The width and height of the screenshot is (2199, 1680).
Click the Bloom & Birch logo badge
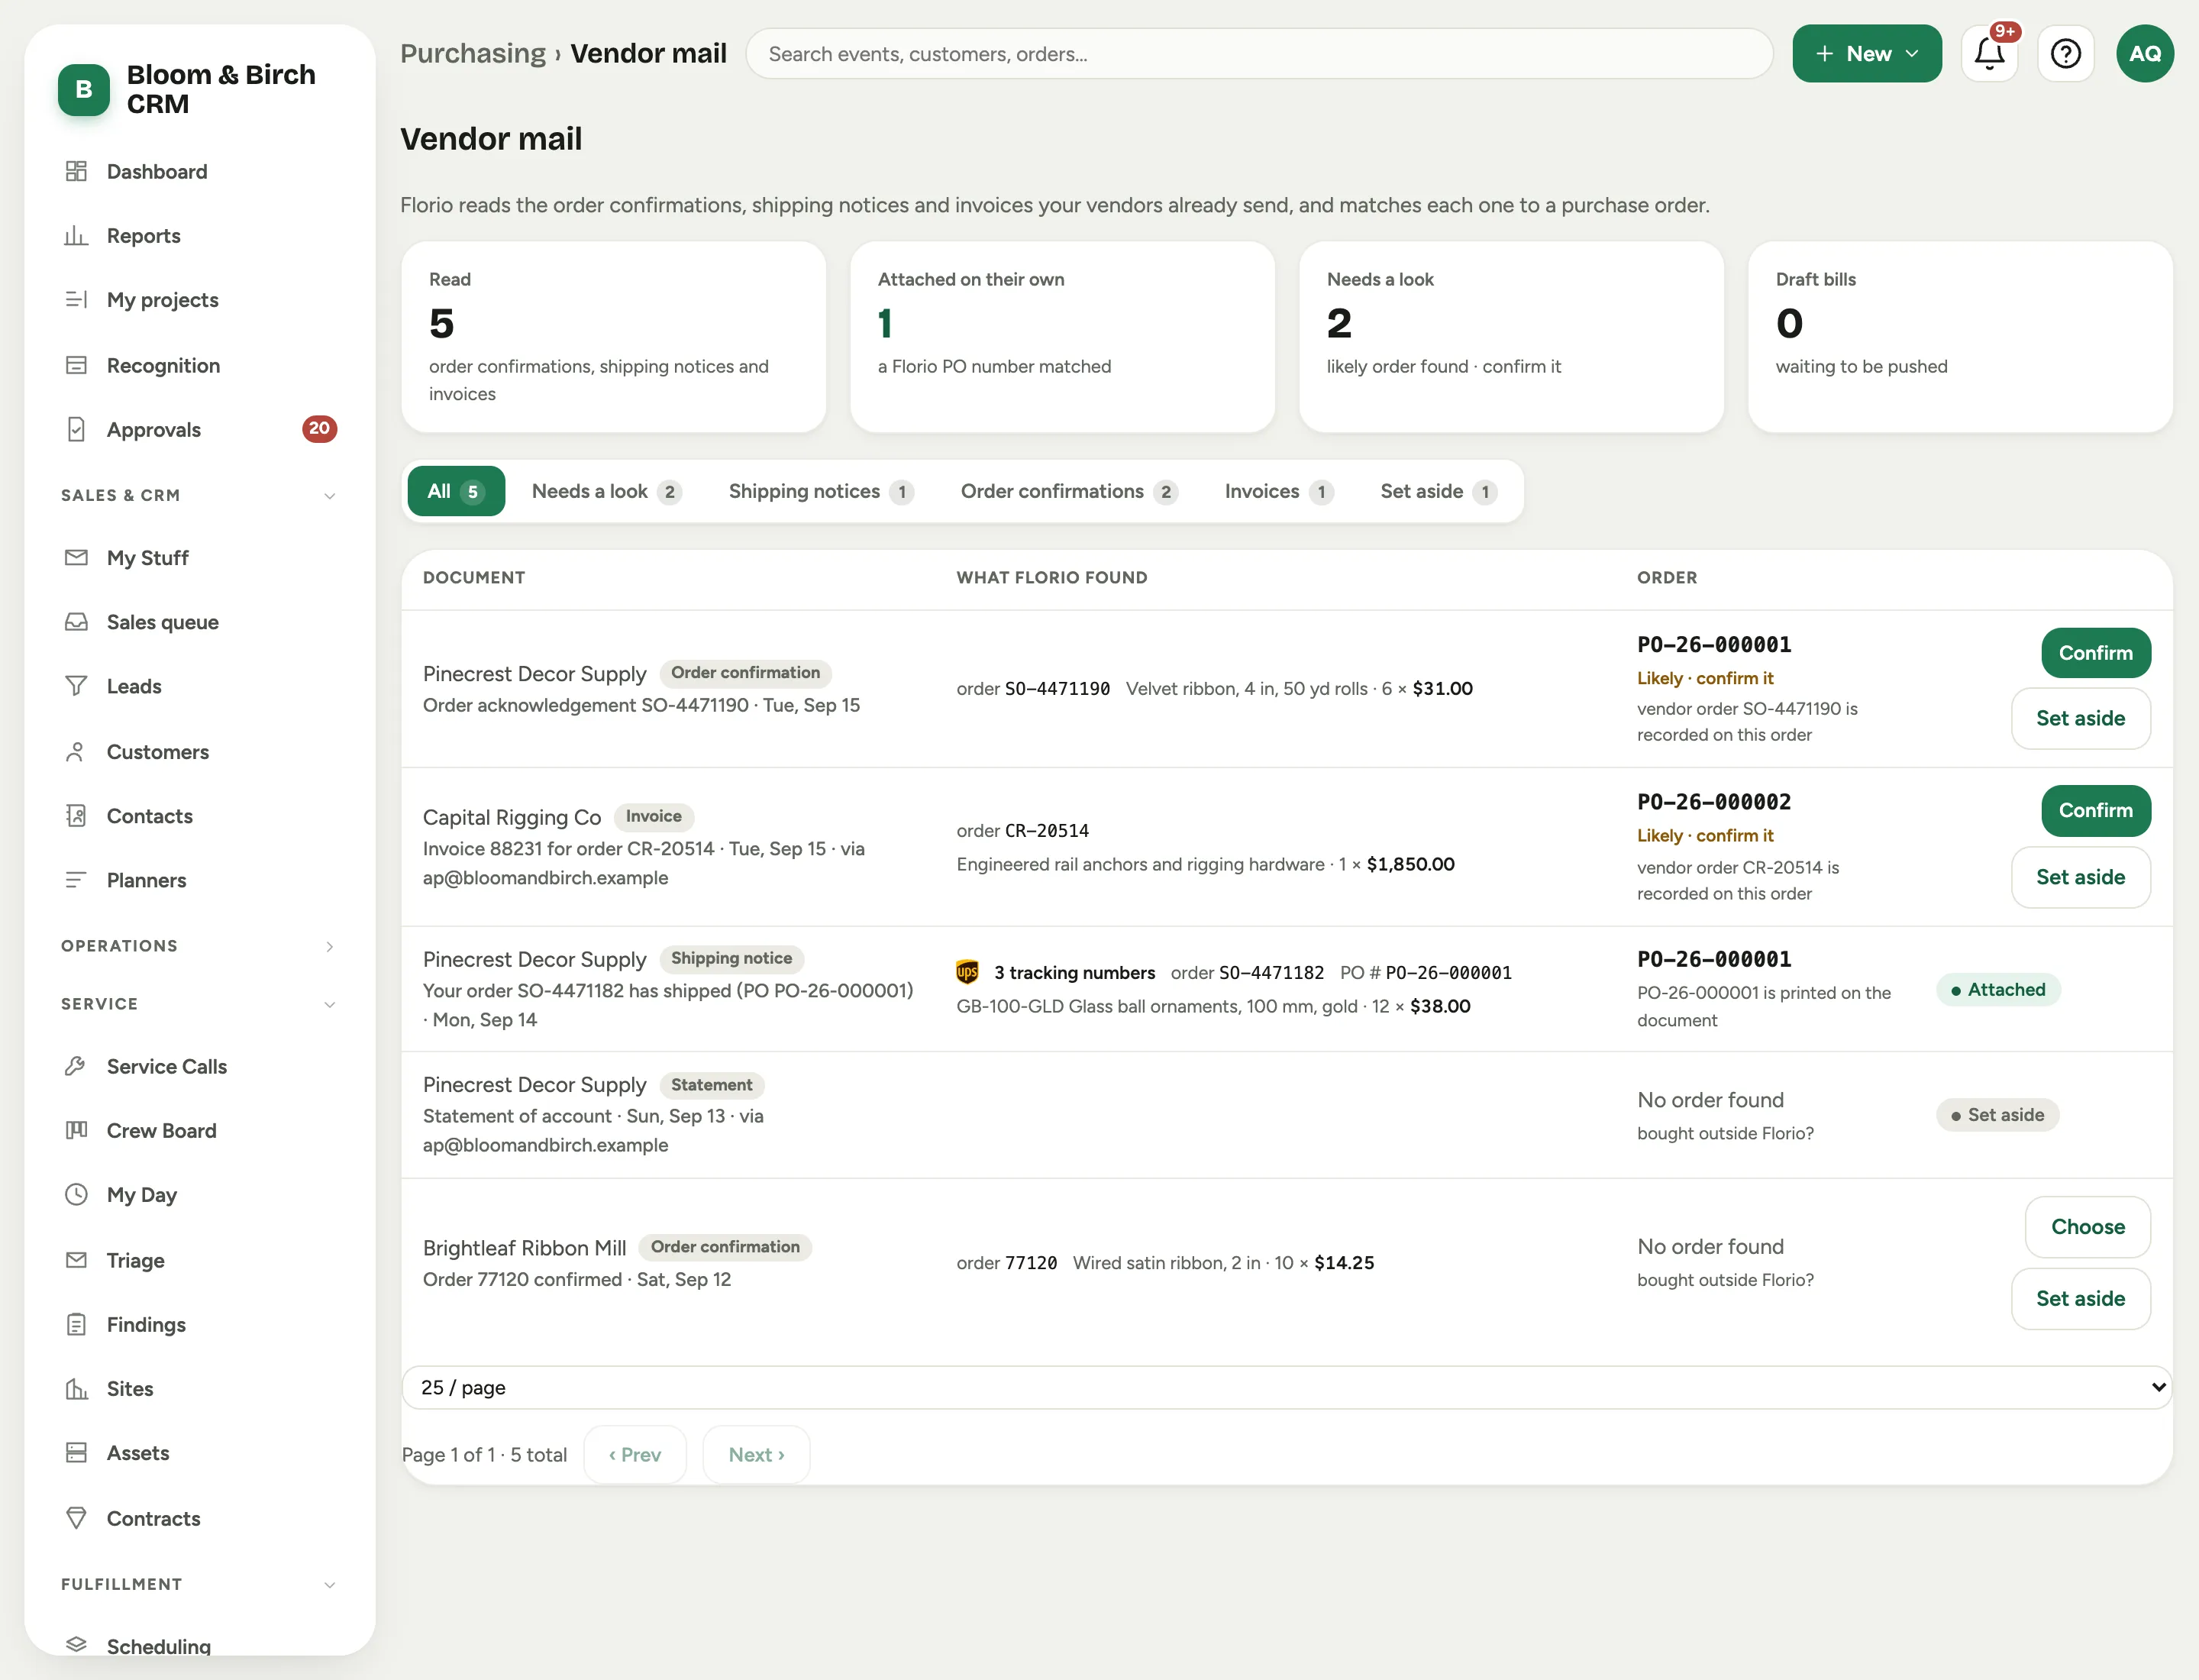pos(84,89)
